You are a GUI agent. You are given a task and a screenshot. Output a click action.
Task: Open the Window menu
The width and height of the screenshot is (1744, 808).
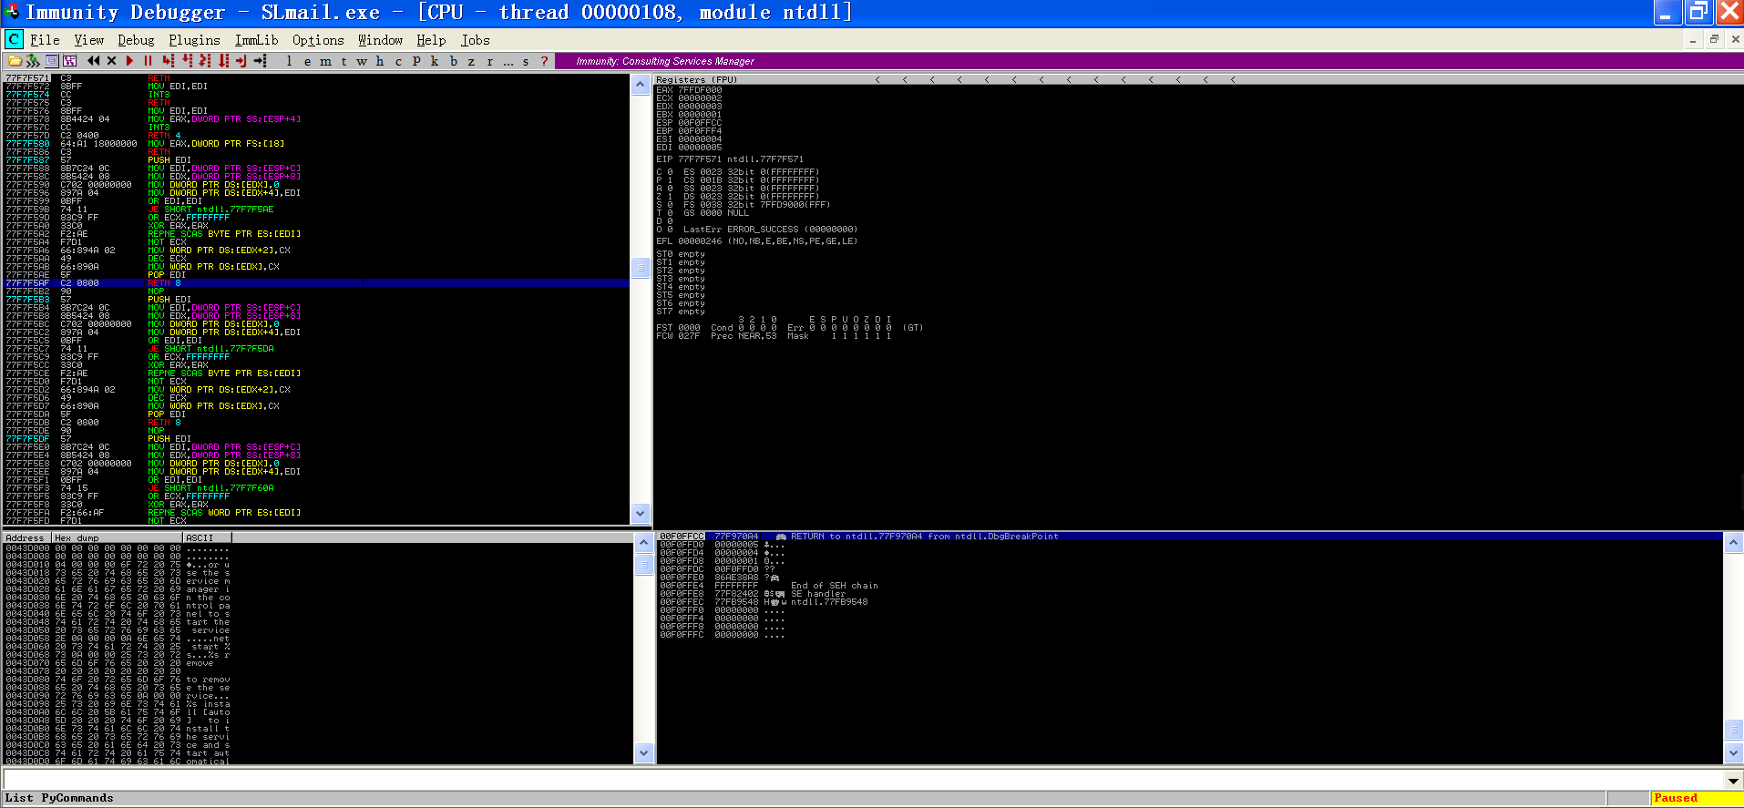380,40
